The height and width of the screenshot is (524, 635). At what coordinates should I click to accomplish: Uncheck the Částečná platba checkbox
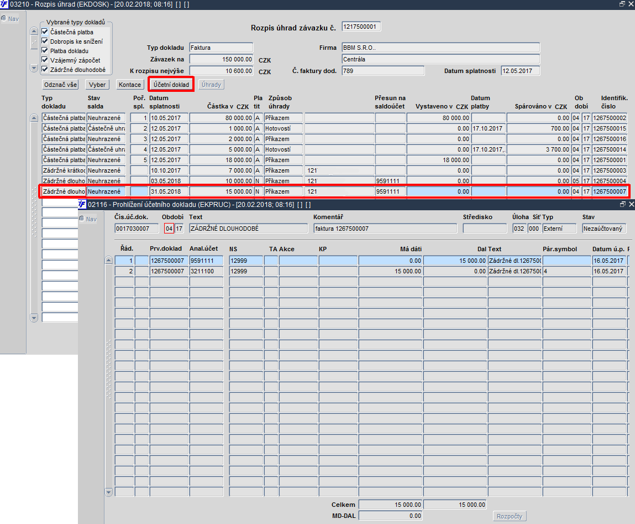45,31
